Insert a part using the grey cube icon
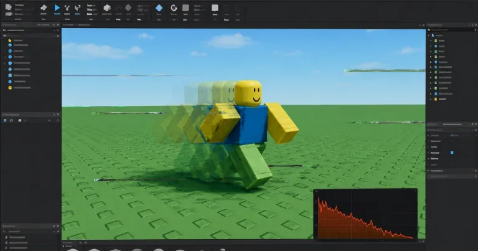Viewport: 478px width, 251px height. tap(106, 8)
